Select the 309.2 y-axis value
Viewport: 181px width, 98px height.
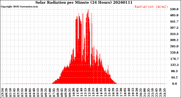(x=174, y=40)
